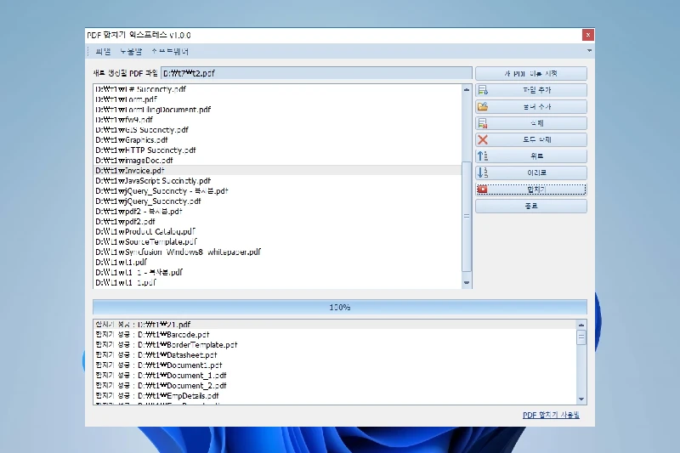Screen dimensions: 680x453
Task: Click the 100% progress bar
Action: (x=339, y=307)
